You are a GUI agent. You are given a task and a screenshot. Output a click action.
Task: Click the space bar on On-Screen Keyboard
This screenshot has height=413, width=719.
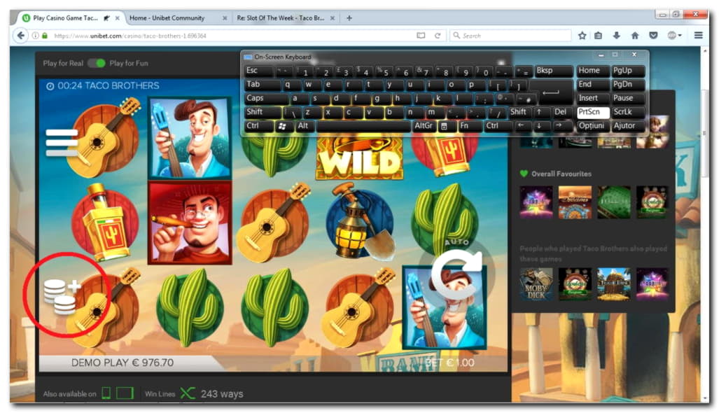click(x=363, y=125)
